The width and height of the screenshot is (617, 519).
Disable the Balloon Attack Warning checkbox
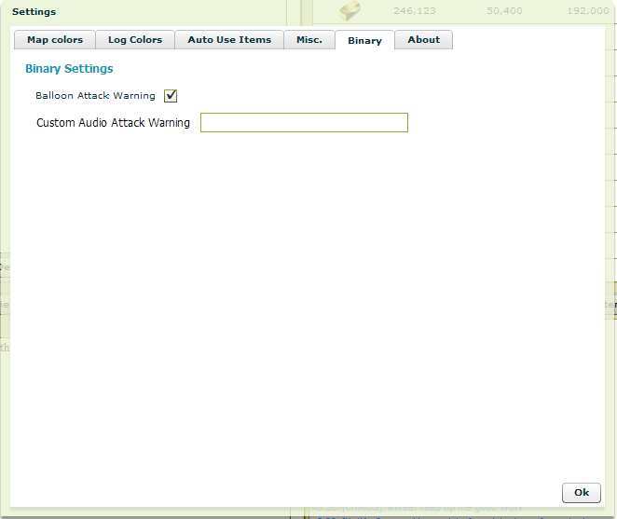coord(171,96)
